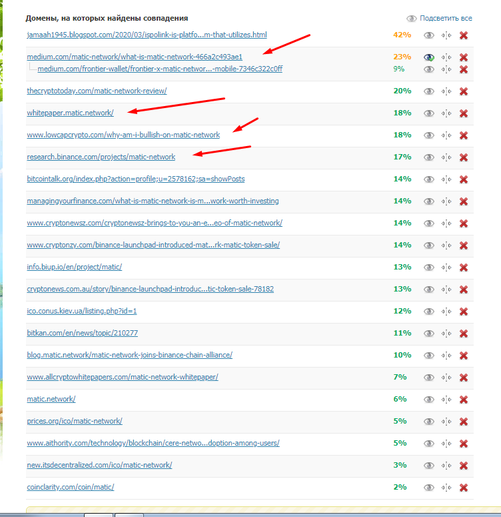Open compare icon for blog.matic.network row
Image resolution: width=501 pixels, height=517 pixels.
point(446,356)
